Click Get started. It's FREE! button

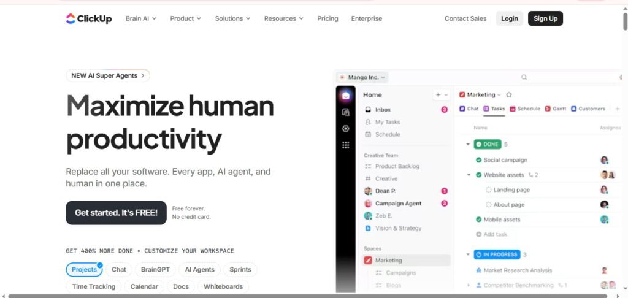(x=116, y=213)
